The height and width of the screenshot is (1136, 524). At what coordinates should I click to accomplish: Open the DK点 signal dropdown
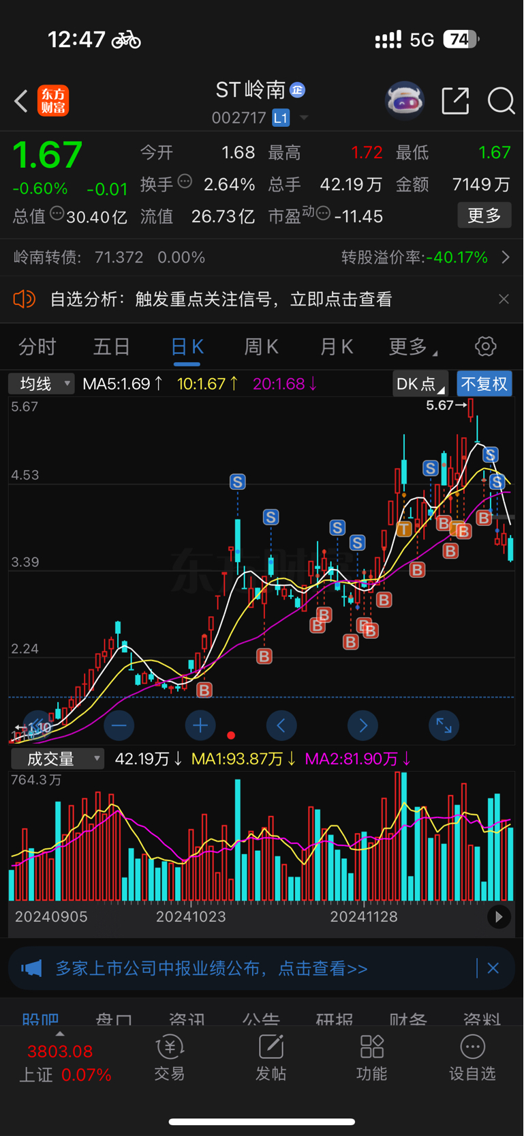[x=420, y=383]
